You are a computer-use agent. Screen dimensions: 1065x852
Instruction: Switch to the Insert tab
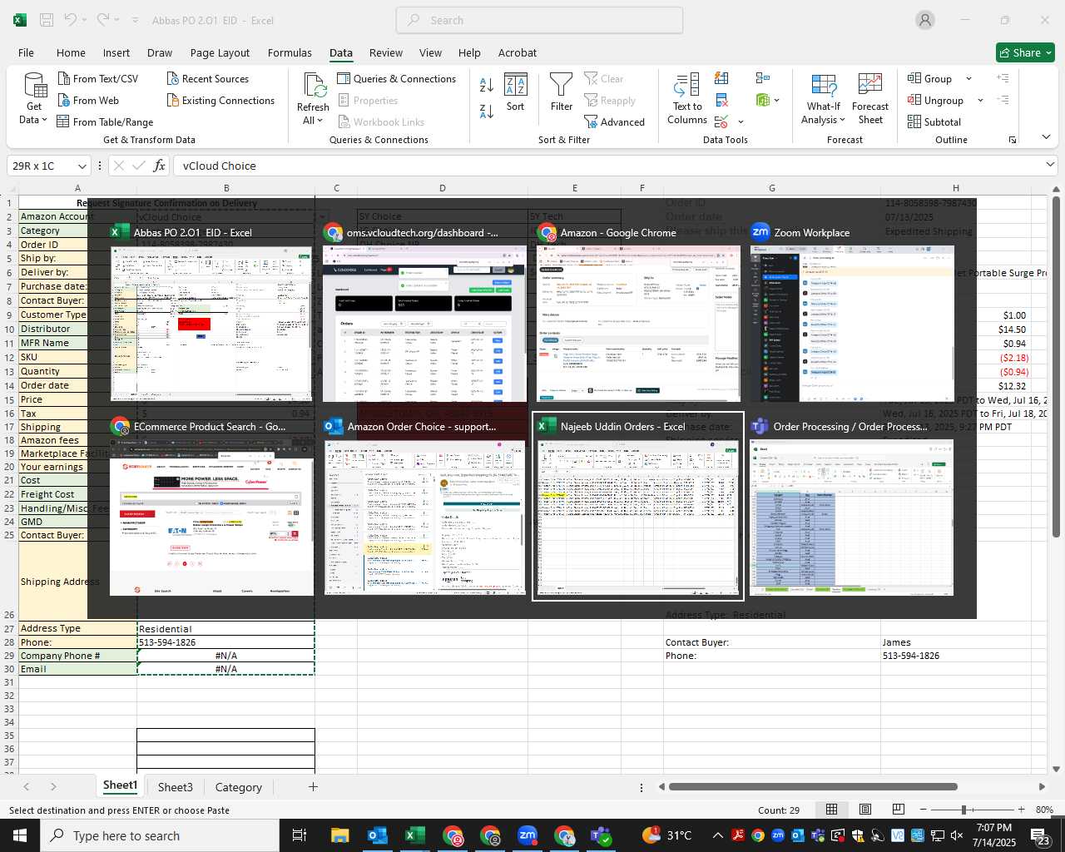116,52
